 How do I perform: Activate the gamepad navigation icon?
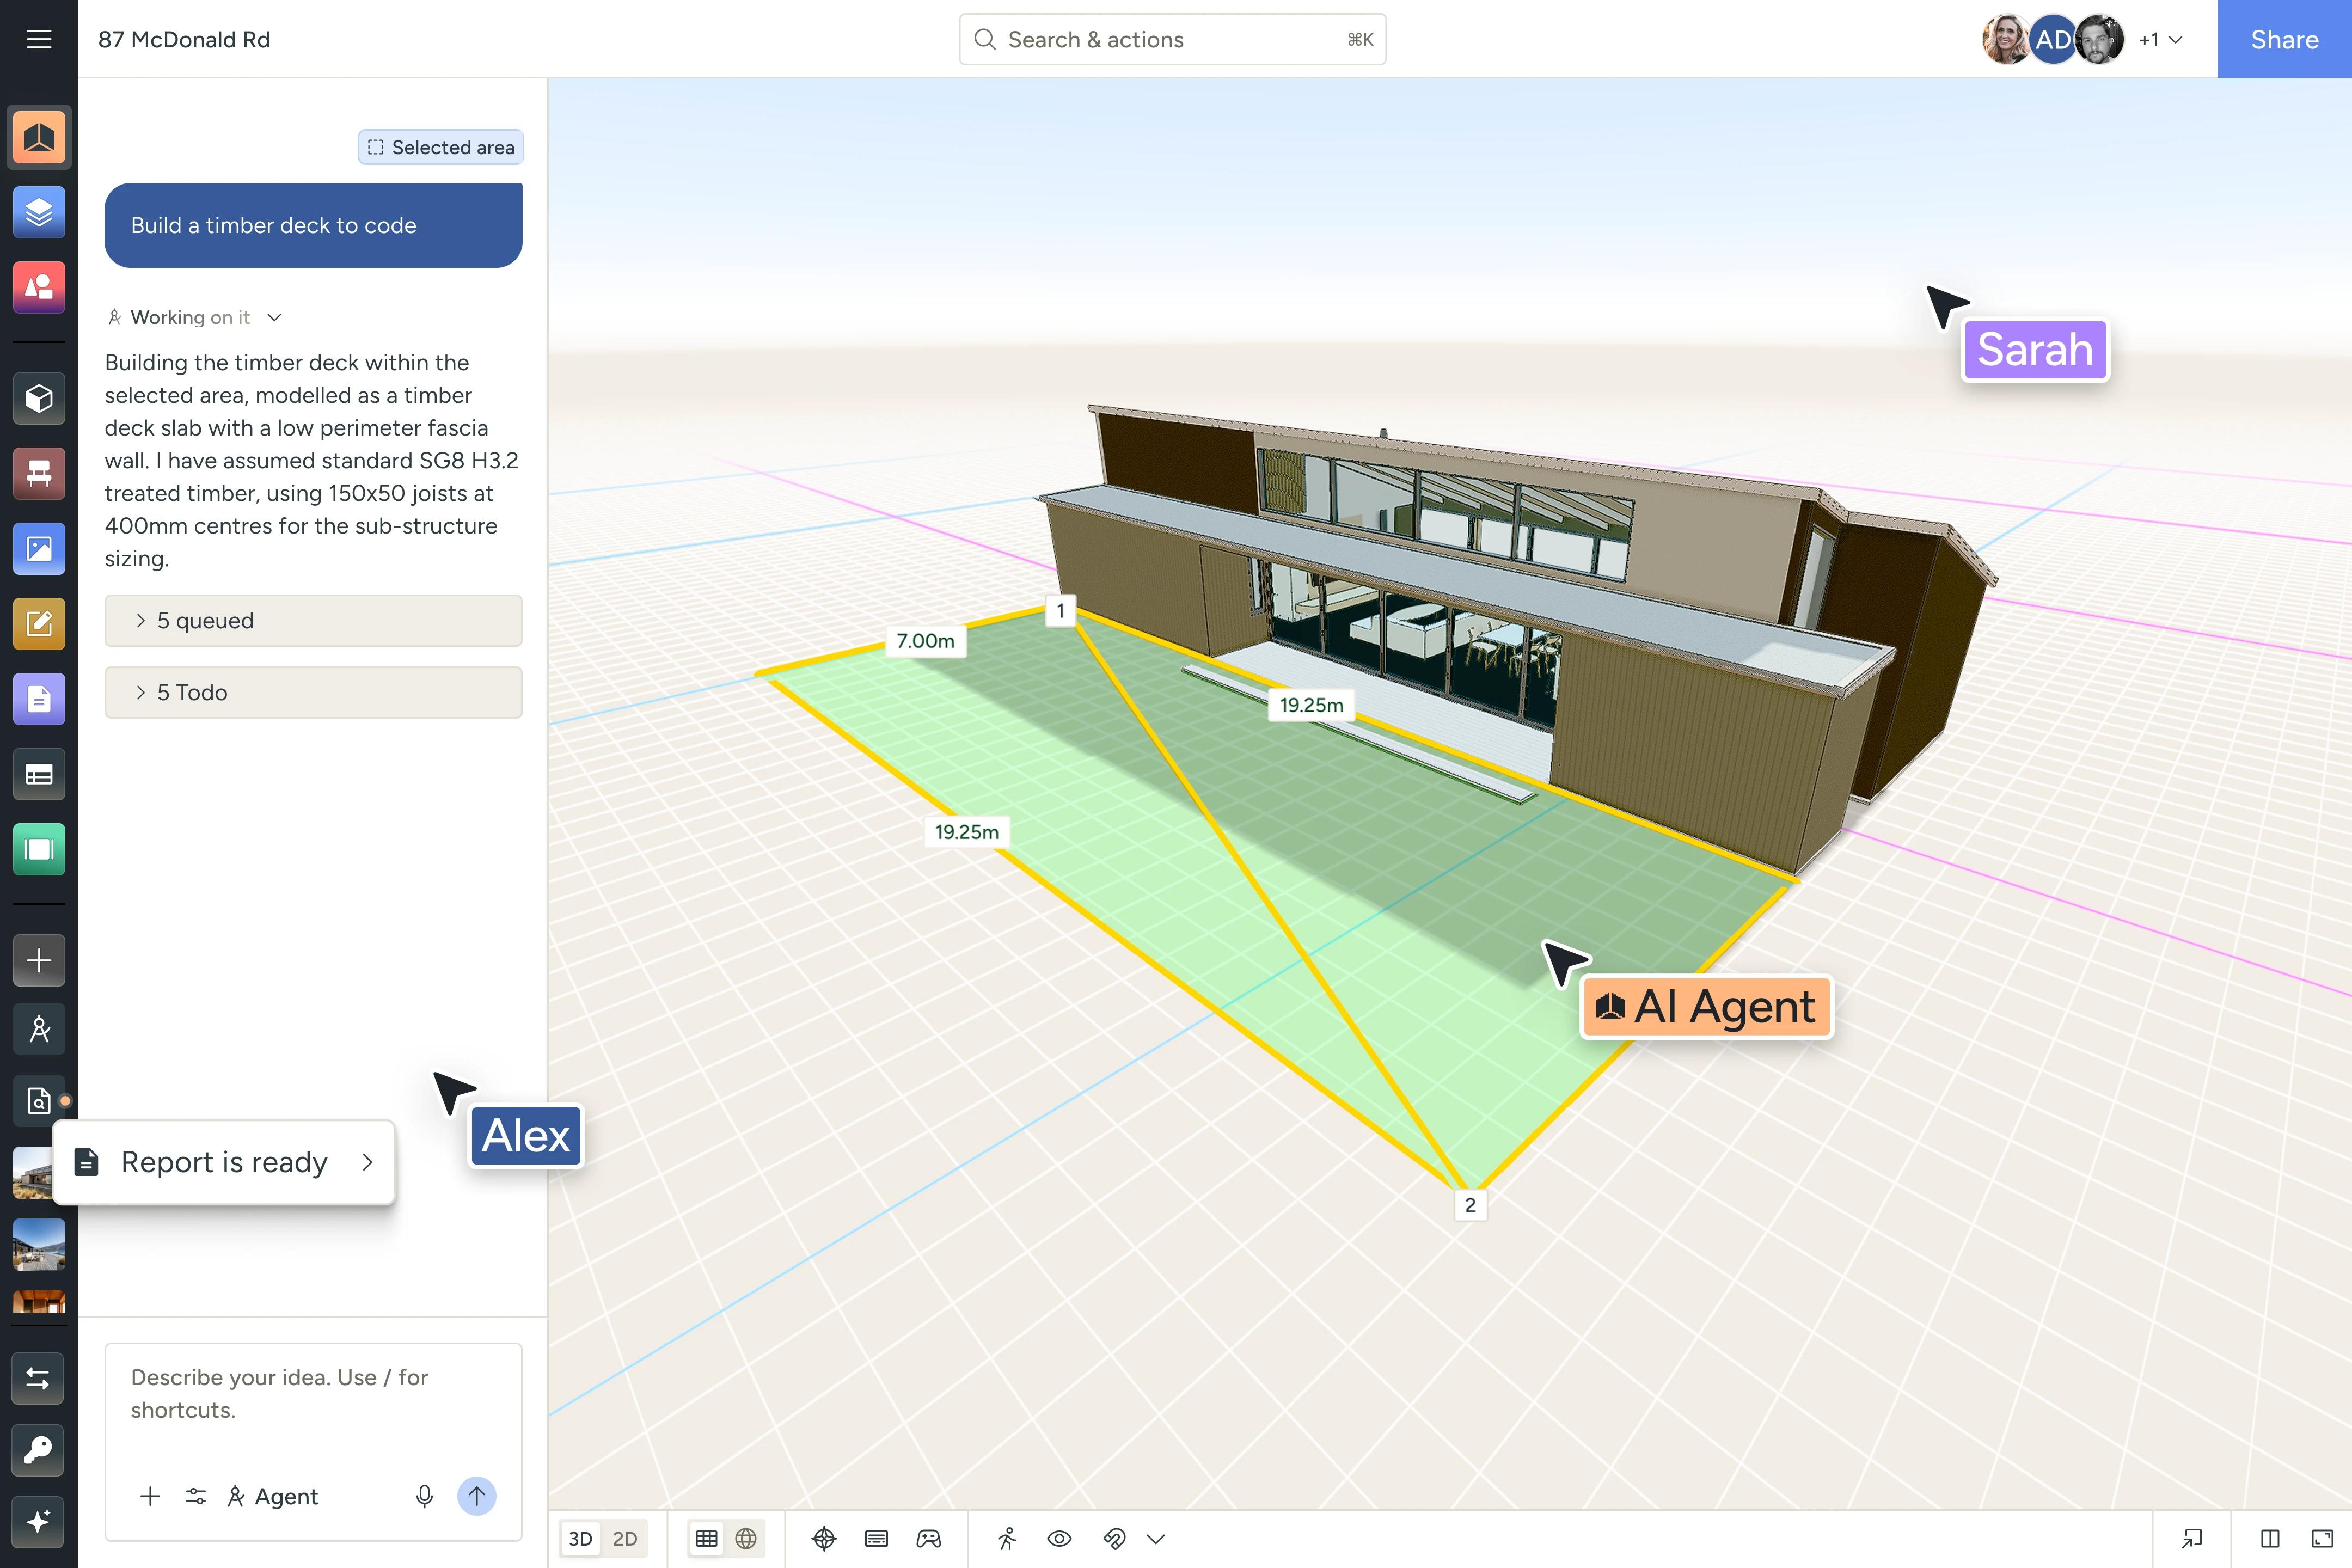point(929,1539)
